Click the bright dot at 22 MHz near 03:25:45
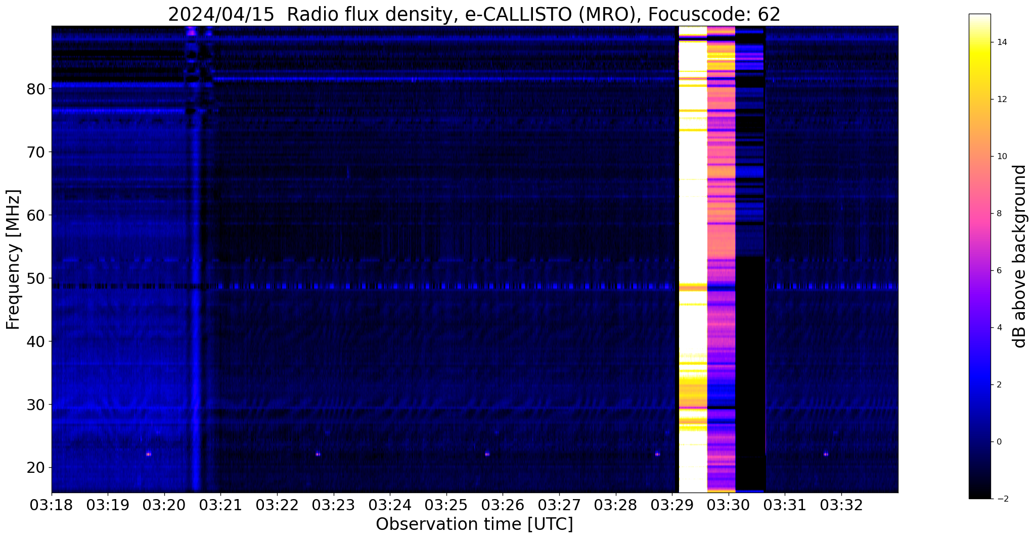Viewport: 1035px width, 539px height. (487, 454)
